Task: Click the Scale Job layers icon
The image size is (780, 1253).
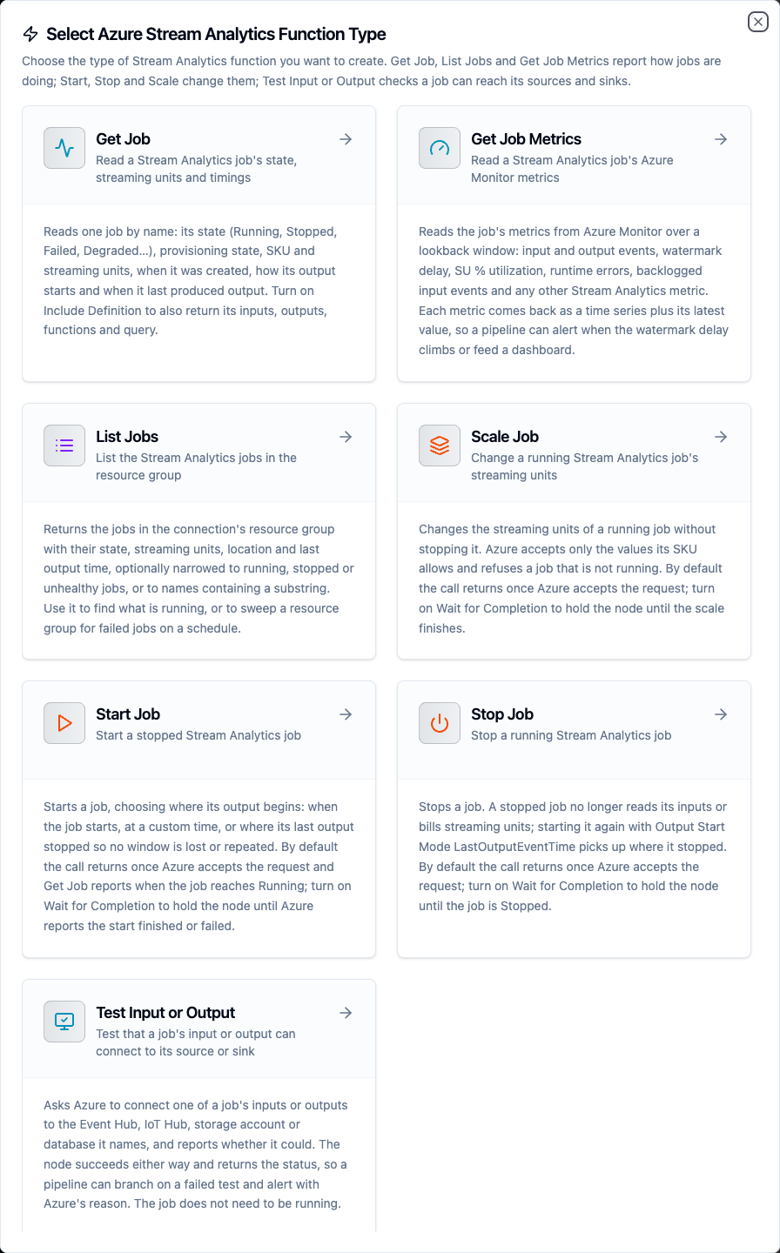Action: click(x=440, y=446)
